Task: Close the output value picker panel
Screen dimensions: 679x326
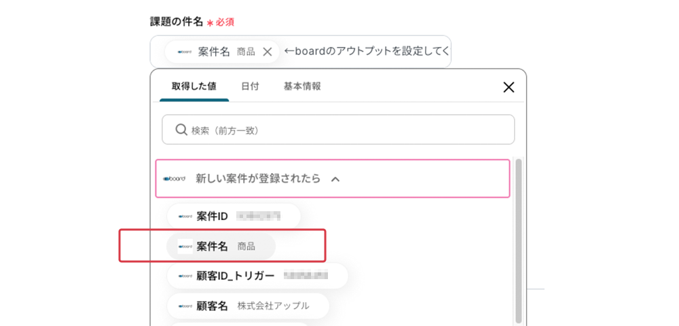Action: (509, 87)
